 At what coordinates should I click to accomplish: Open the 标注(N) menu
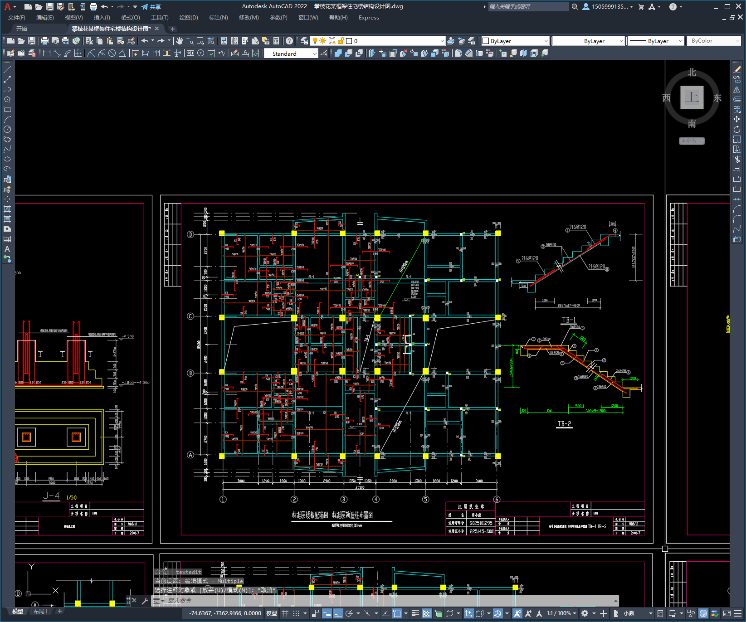218,18
